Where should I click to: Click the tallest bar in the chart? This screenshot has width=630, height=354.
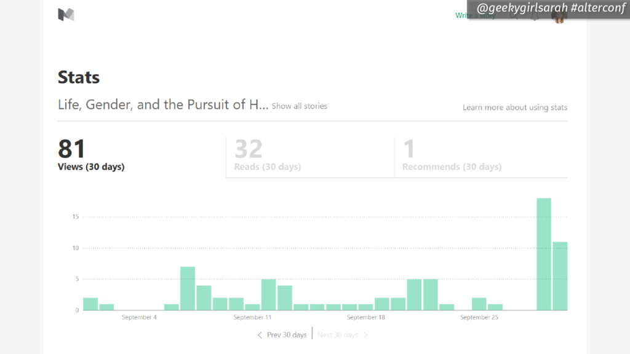[x=544, y=254]
